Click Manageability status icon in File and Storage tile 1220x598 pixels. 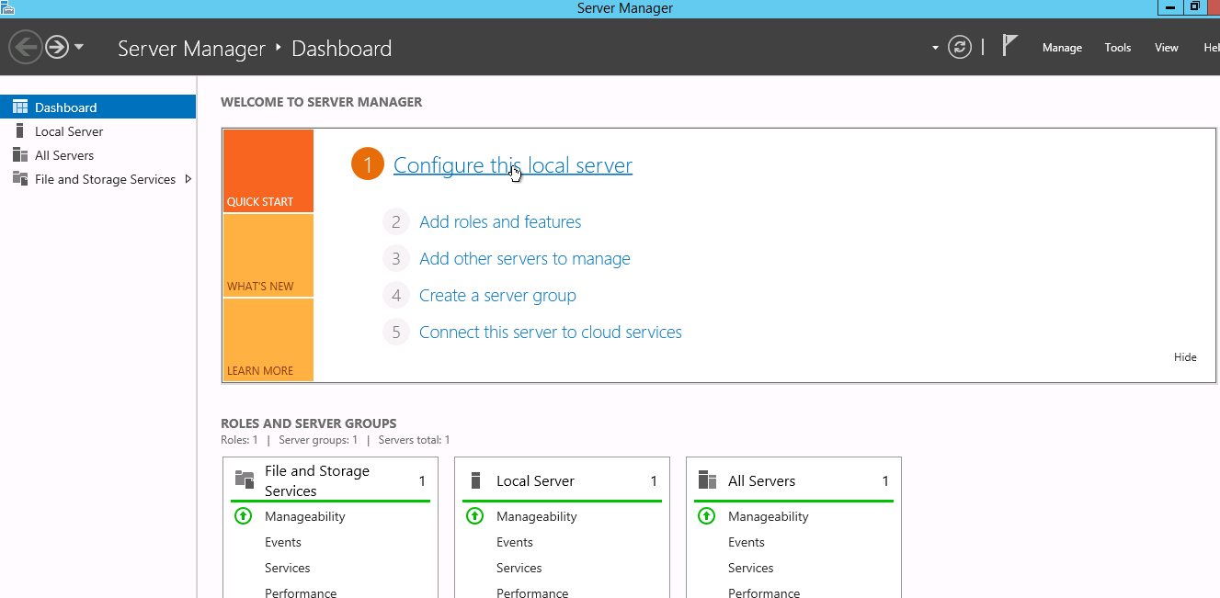(243, 516)
